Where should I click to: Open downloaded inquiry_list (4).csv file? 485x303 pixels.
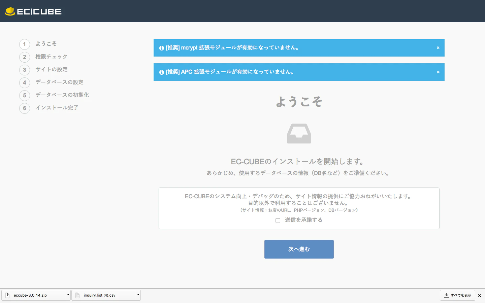tap(104, 295)
